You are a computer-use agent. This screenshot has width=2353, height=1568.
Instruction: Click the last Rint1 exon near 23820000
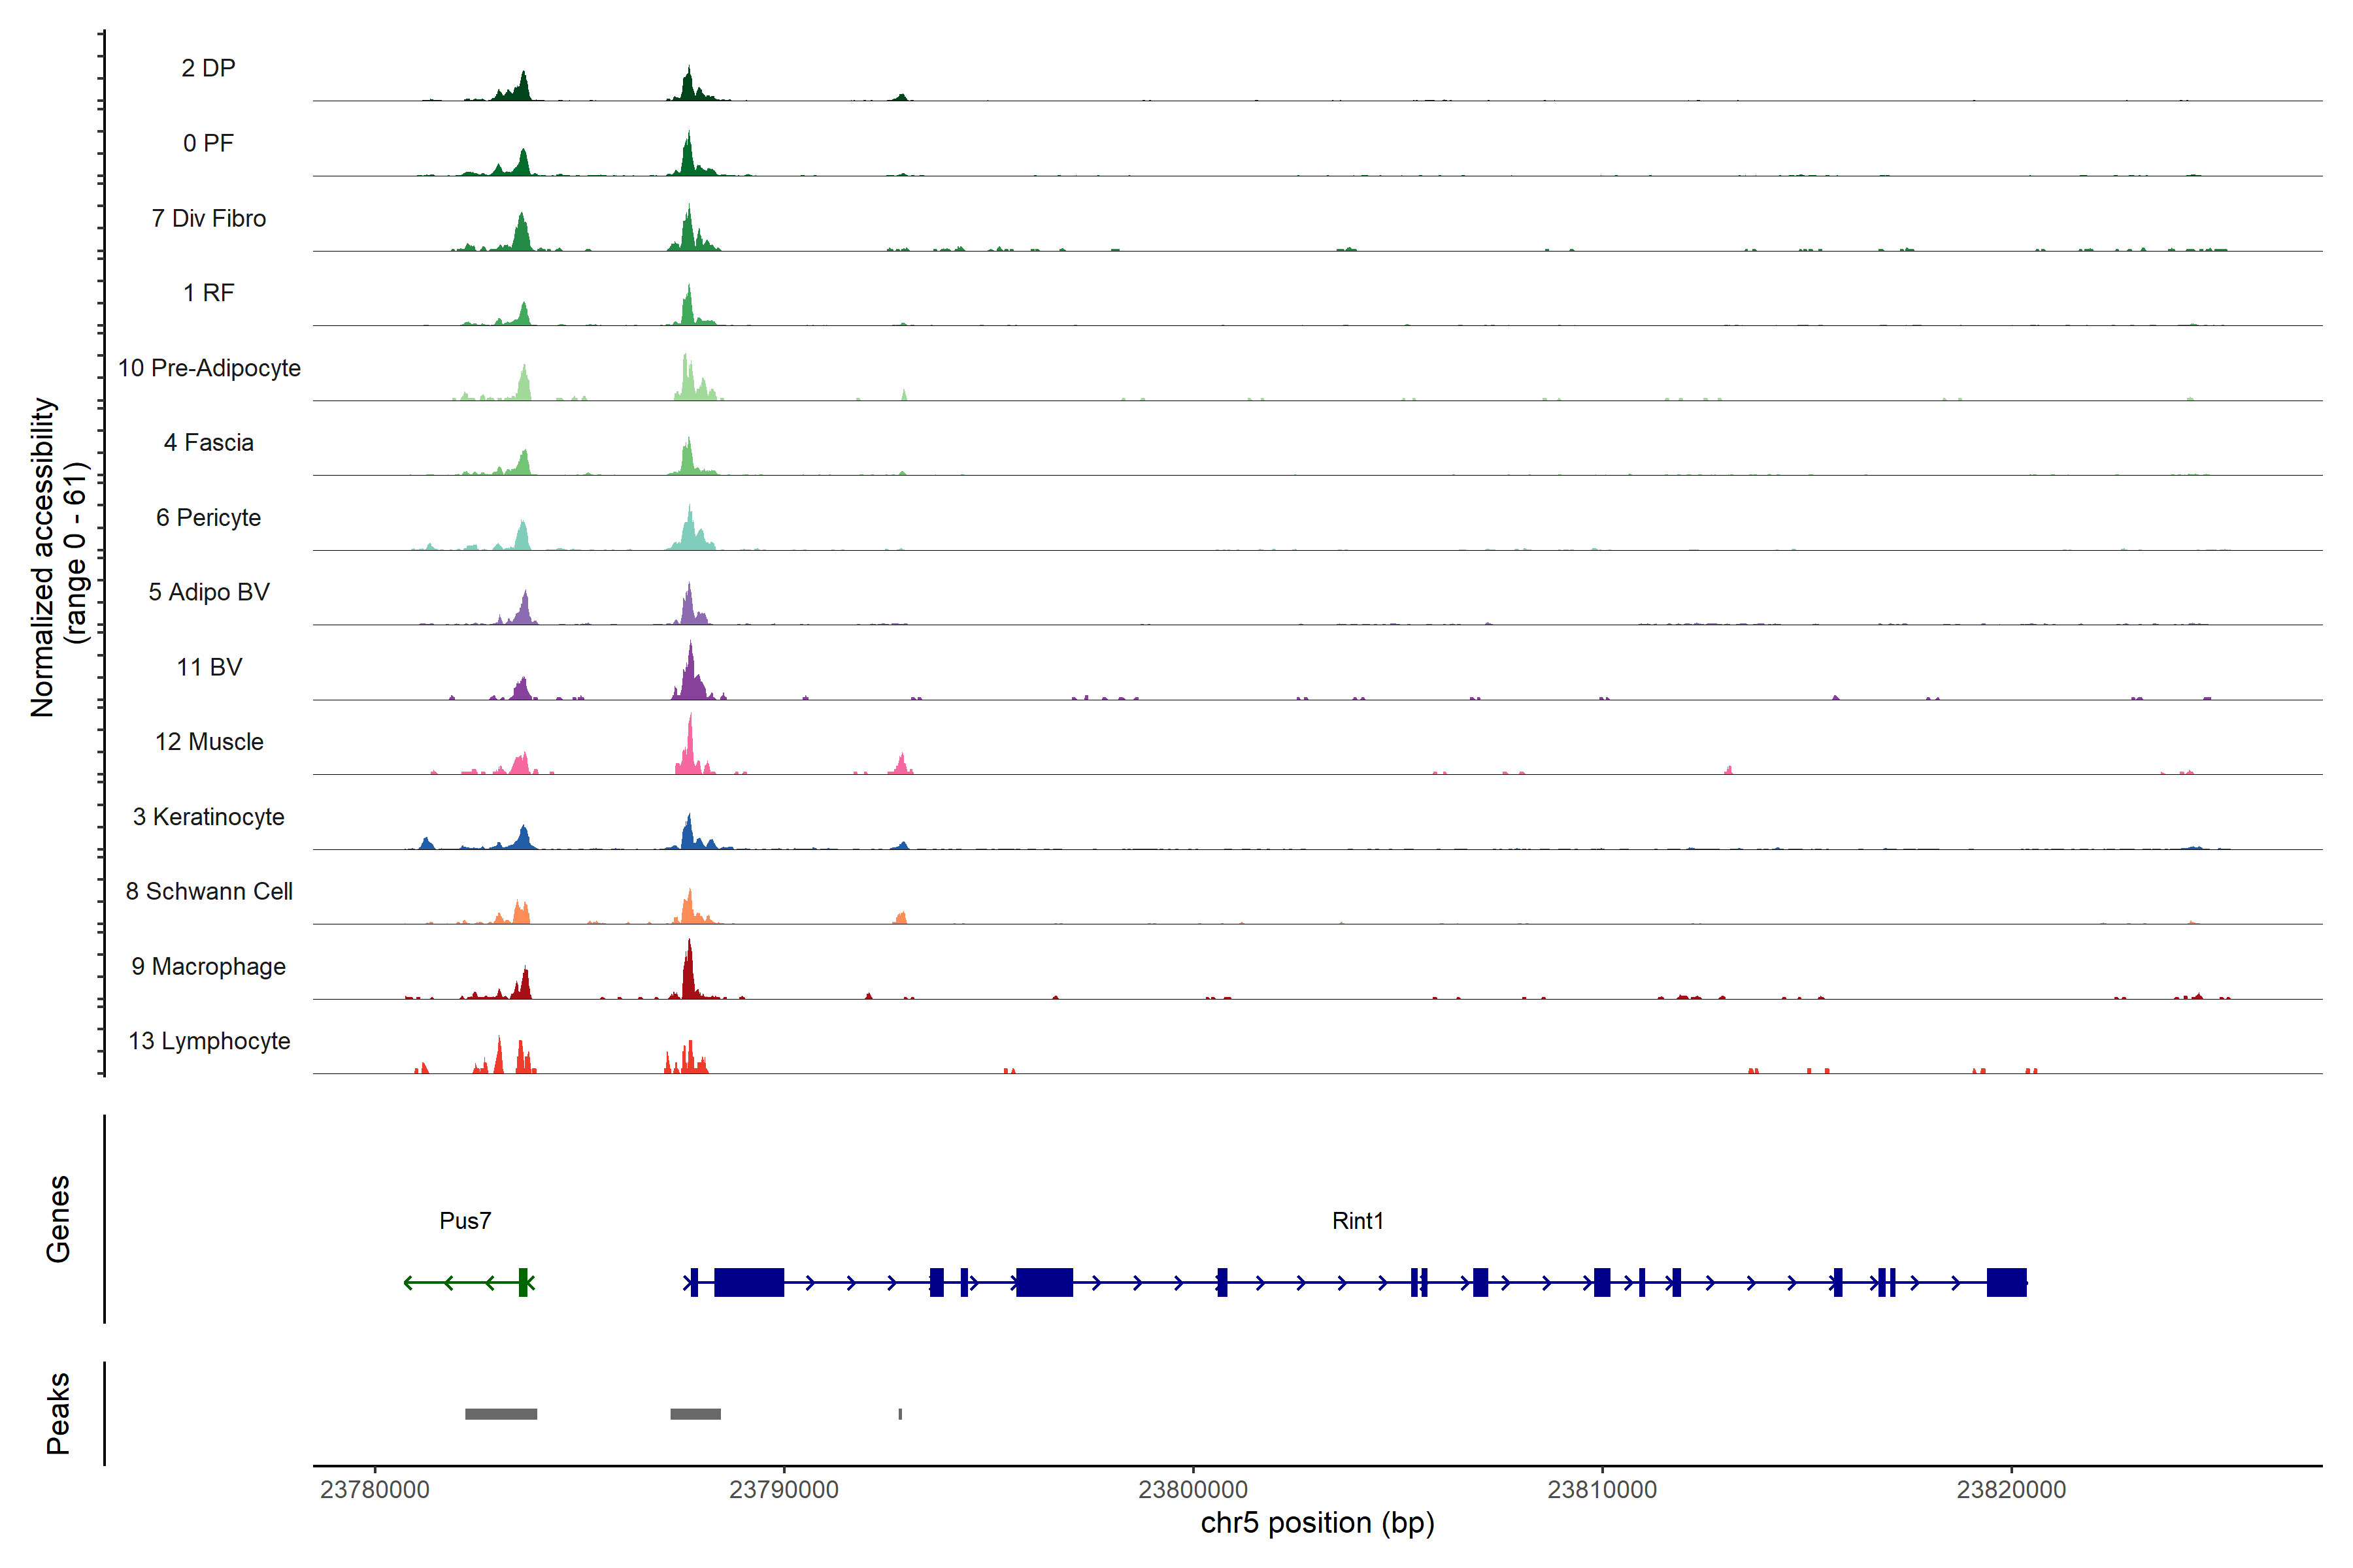coord(2006,1282)
